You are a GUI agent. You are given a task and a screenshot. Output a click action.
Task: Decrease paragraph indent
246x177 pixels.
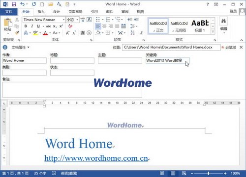click(x=130, y=20)
